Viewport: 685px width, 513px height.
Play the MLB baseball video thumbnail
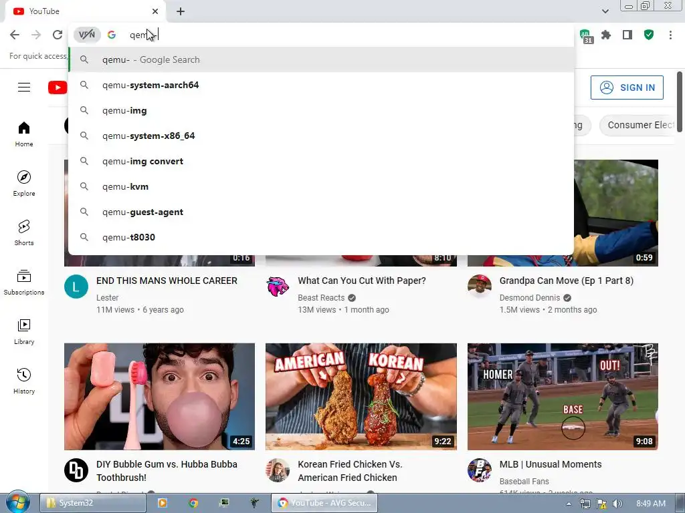point(563,397)
